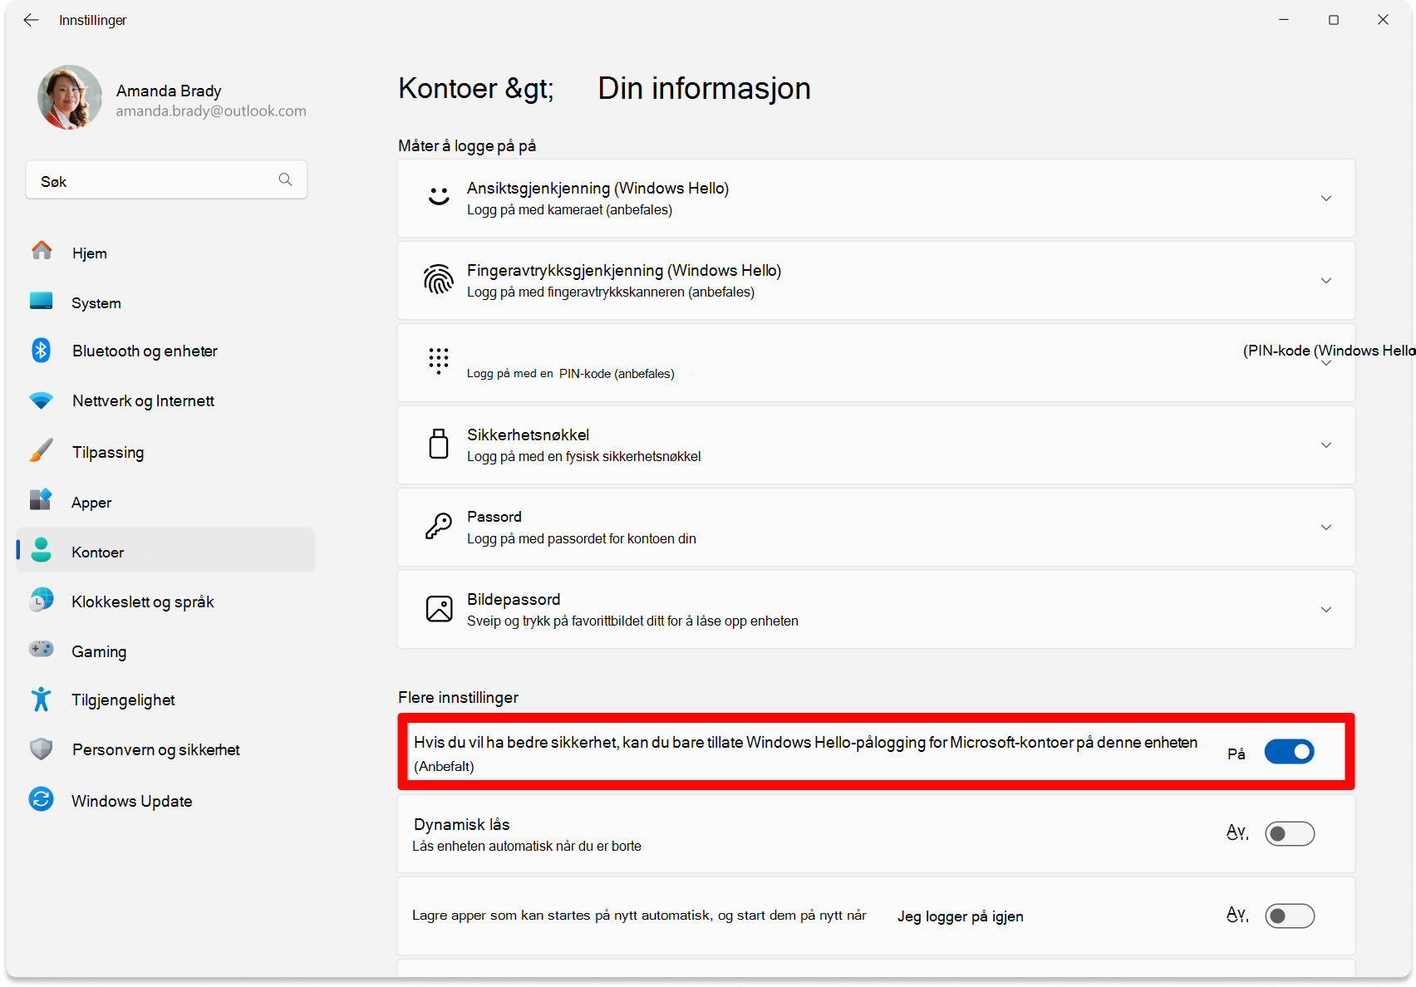Viewport: 1416px width, 987px height.
Task: Open System settings in sidebar
Action: click(x=166, y=302)
